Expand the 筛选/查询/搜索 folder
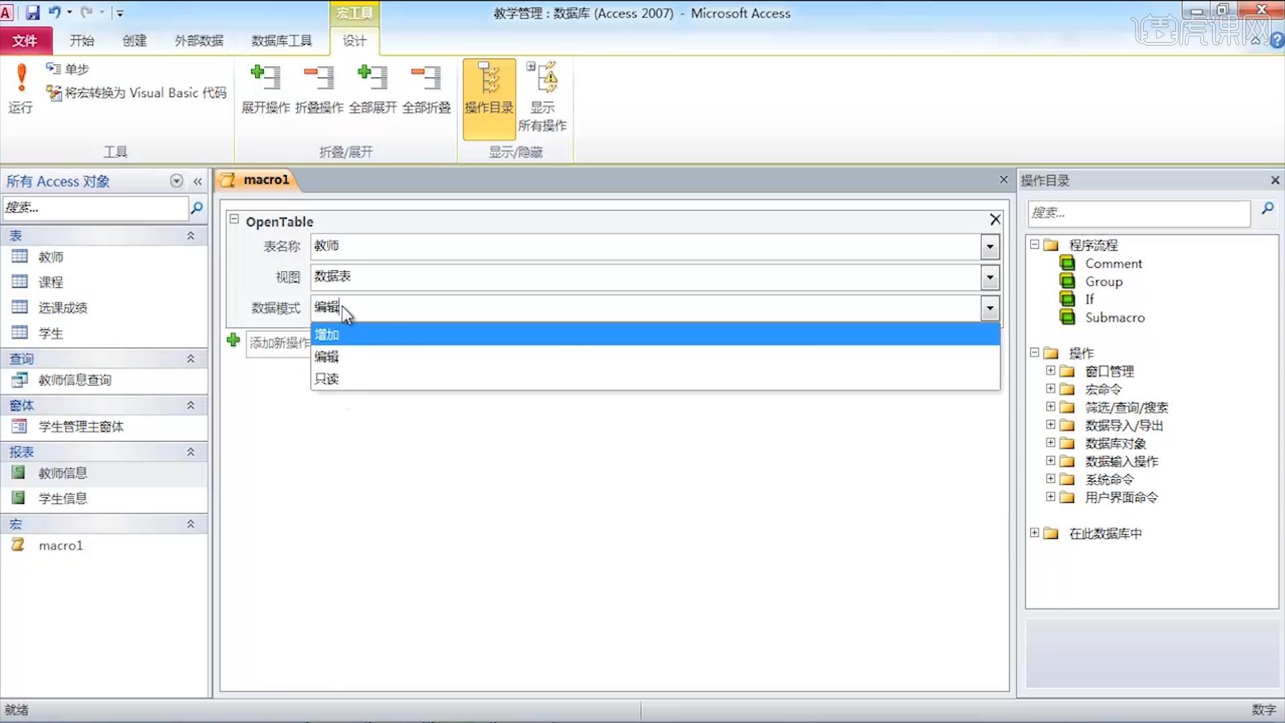This screenshot has width=1285, height=723. [1051, 406]
